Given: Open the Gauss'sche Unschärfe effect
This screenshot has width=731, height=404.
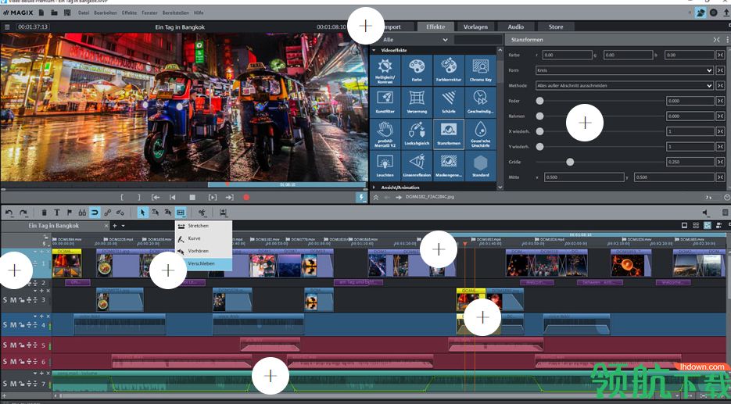Looking at the screenshot, I should pyautogui.click(x=480, y=134).
